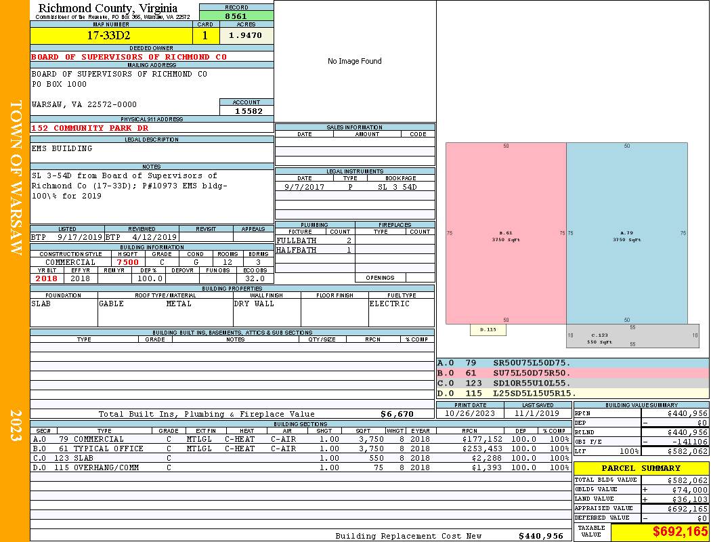
Task: Click the red taxable value $692,165
Action: [x=680, y=532]
